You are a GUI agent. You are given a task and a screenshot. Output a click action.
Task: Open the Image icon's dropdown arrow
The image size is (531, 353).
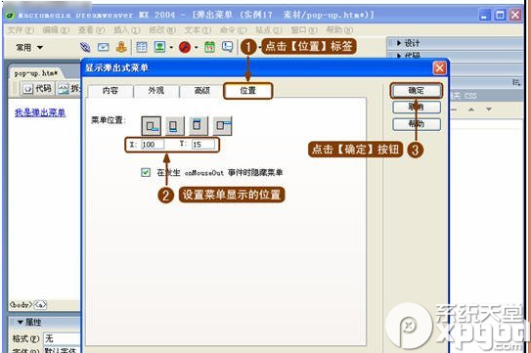171,48
